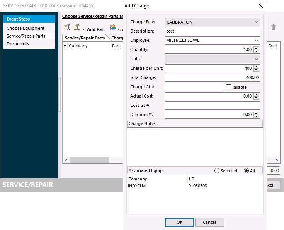Screen dimensions: 284x230
Task: Click the Company column grip icon
Action: [x=65, y=46]
